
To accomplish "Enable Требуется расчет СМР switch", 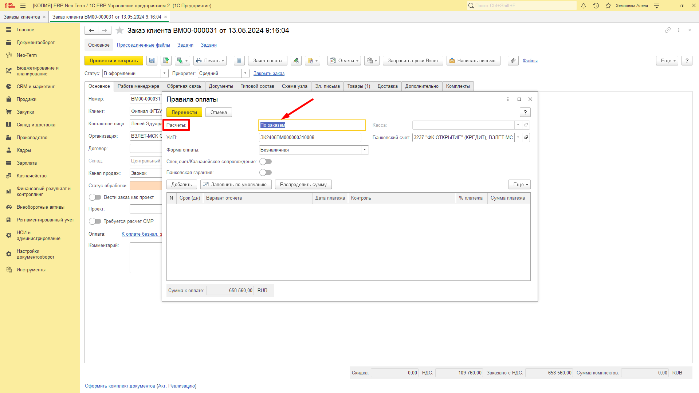I will (95, 221).
